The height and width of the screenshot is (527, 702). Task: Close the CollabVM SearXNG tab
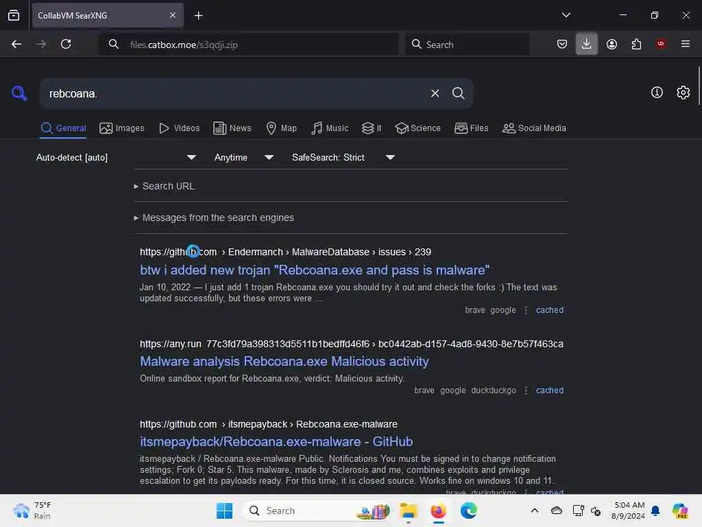[x=173, y=15]
